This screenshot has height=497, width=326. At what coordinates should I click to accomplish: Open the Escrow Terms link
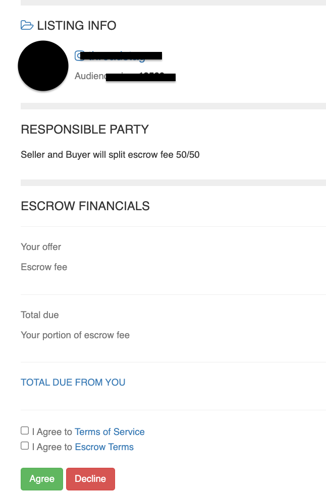(104, 447)
